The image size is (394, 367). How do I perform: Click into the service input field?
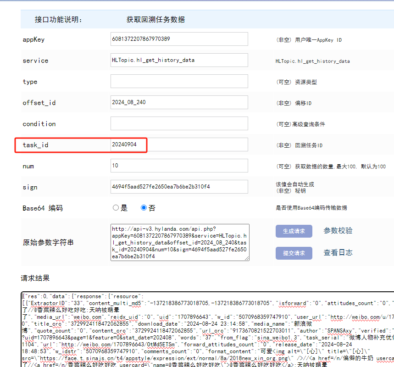(179, 61)
